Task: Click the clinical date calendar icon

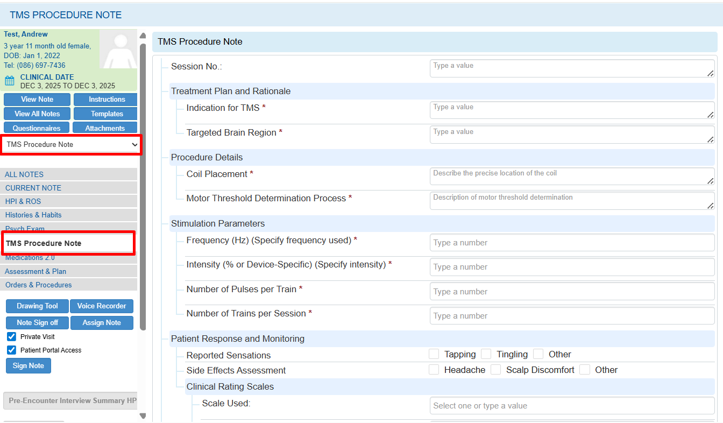Action: click(10, 81)
